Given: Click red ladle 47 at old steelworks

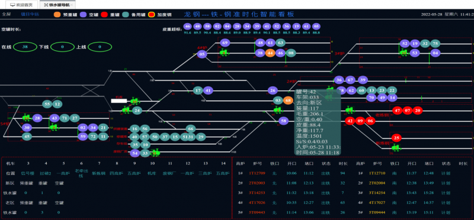Looking at the screenshot, I should click(x=398, y=111).
